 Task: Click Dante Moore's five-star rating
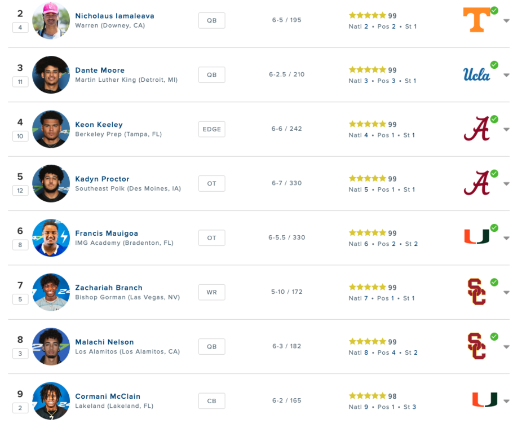point(367,70)
